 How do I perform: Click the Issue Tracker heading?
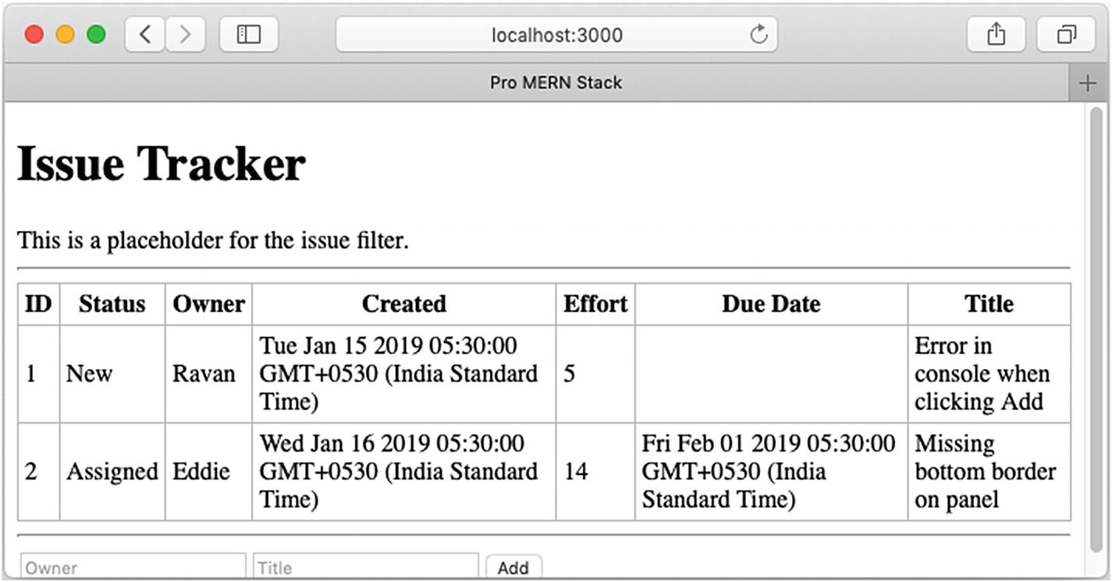(161, 165)
